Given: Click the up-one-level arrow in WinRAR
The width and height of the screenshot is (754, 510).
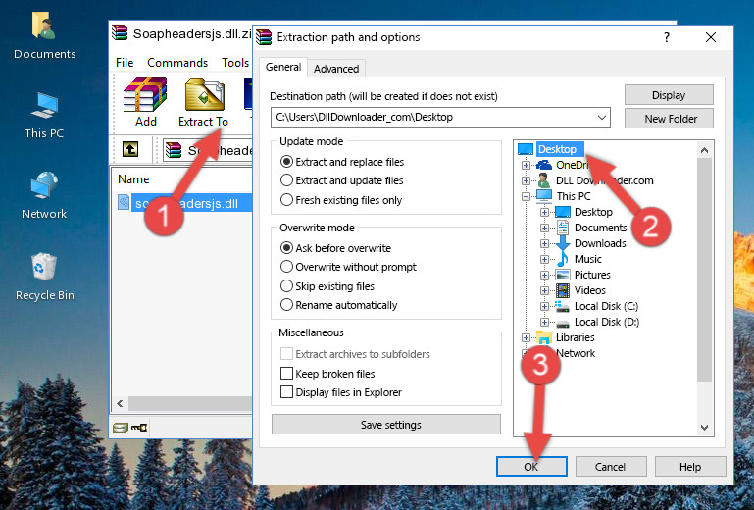Looking at the screenshot, I should coord(130,149).
